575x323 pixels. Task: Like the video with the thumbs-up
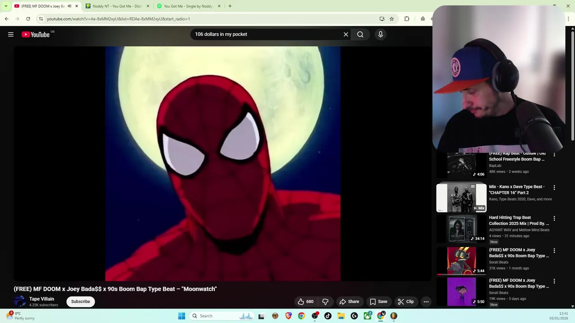click(x=305, y=301)
